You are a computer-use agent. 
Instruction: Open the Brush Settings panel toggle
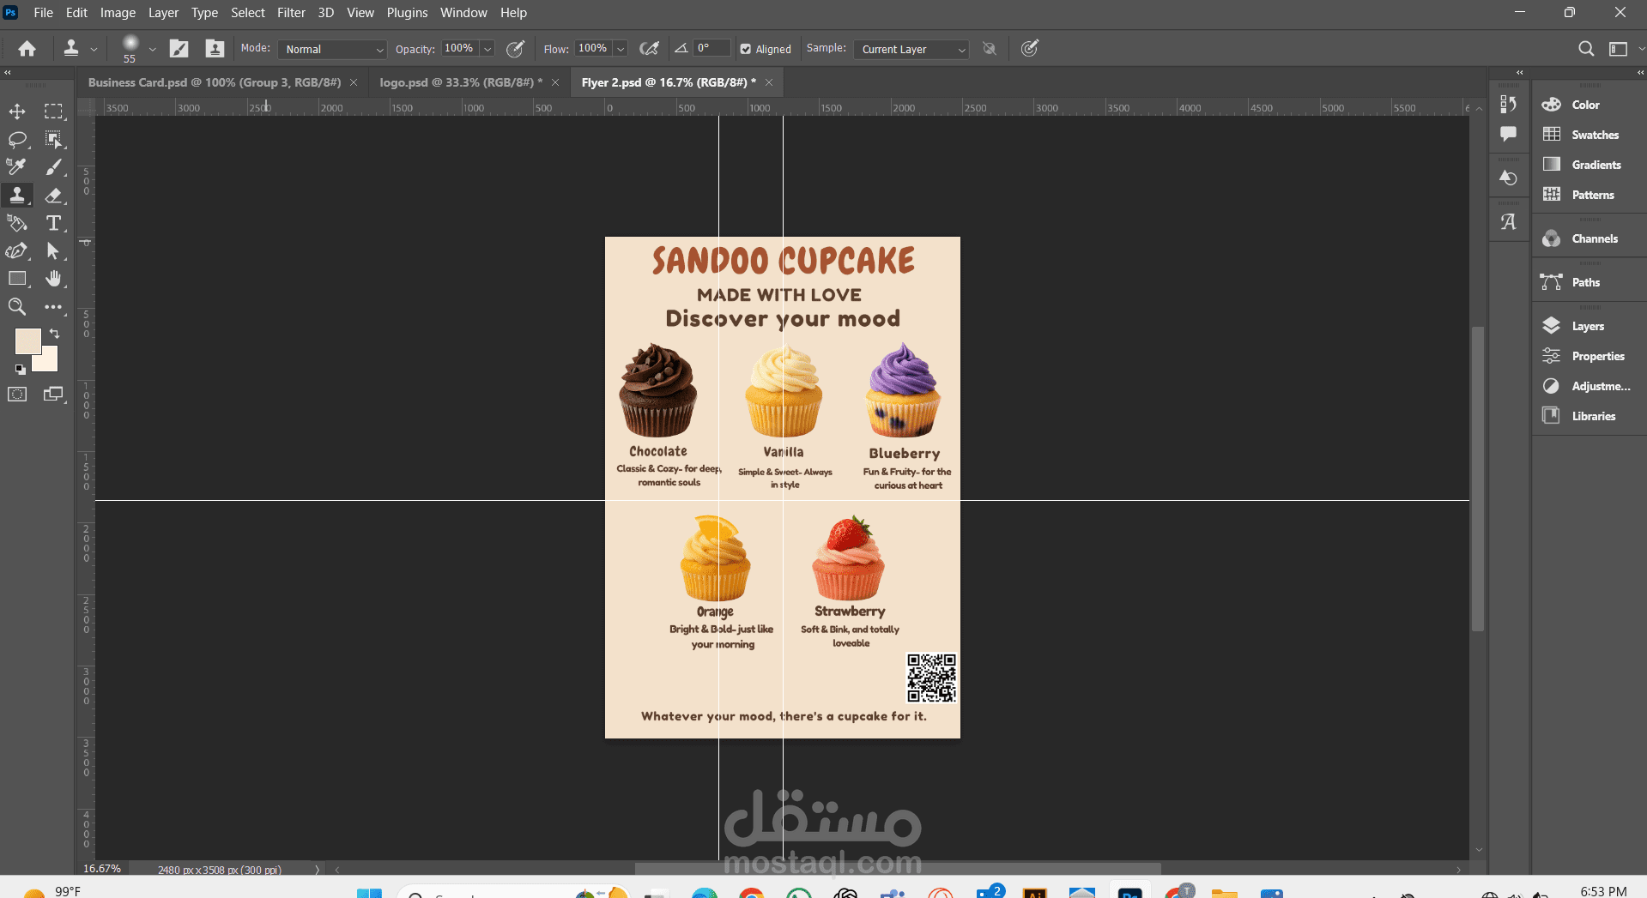(179, 49)
